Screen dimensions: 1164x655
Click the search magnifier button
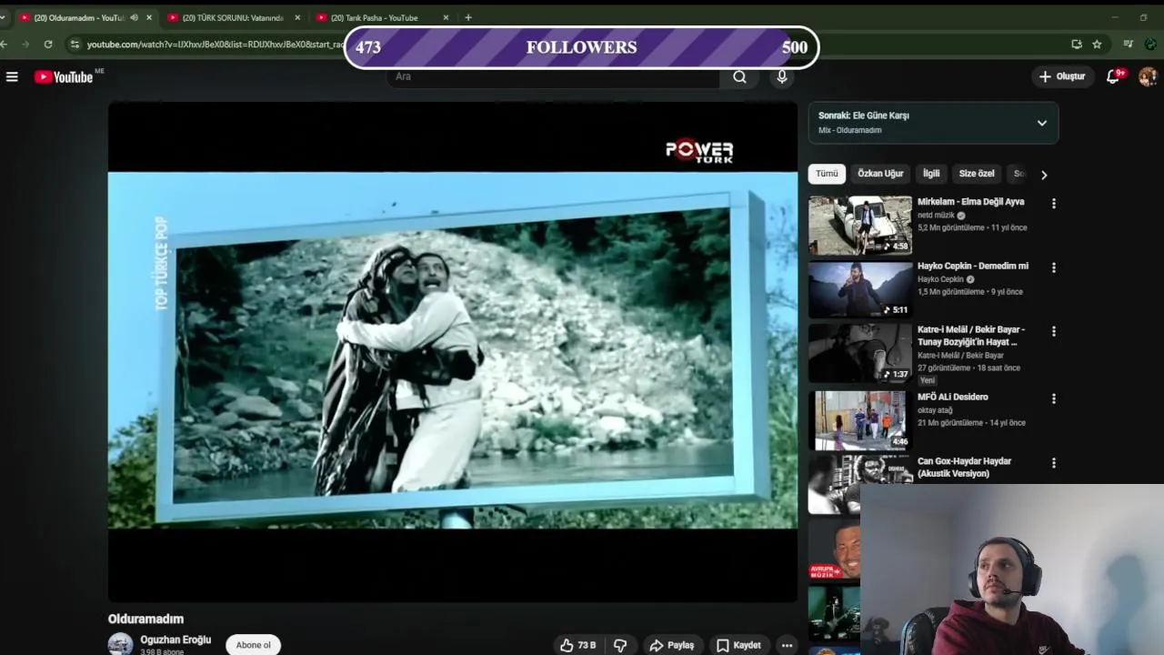[x=739, y=77]
